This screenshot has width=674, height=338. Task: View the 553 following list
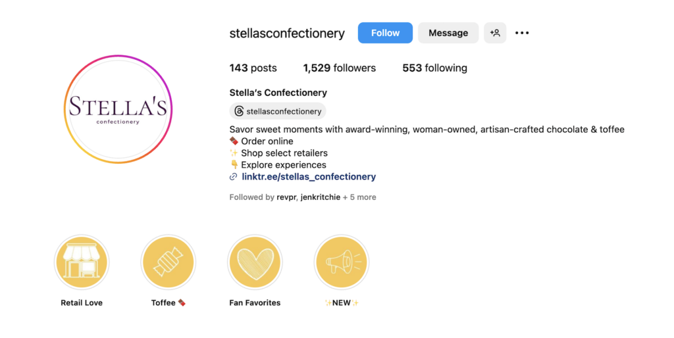pos(434,68)
